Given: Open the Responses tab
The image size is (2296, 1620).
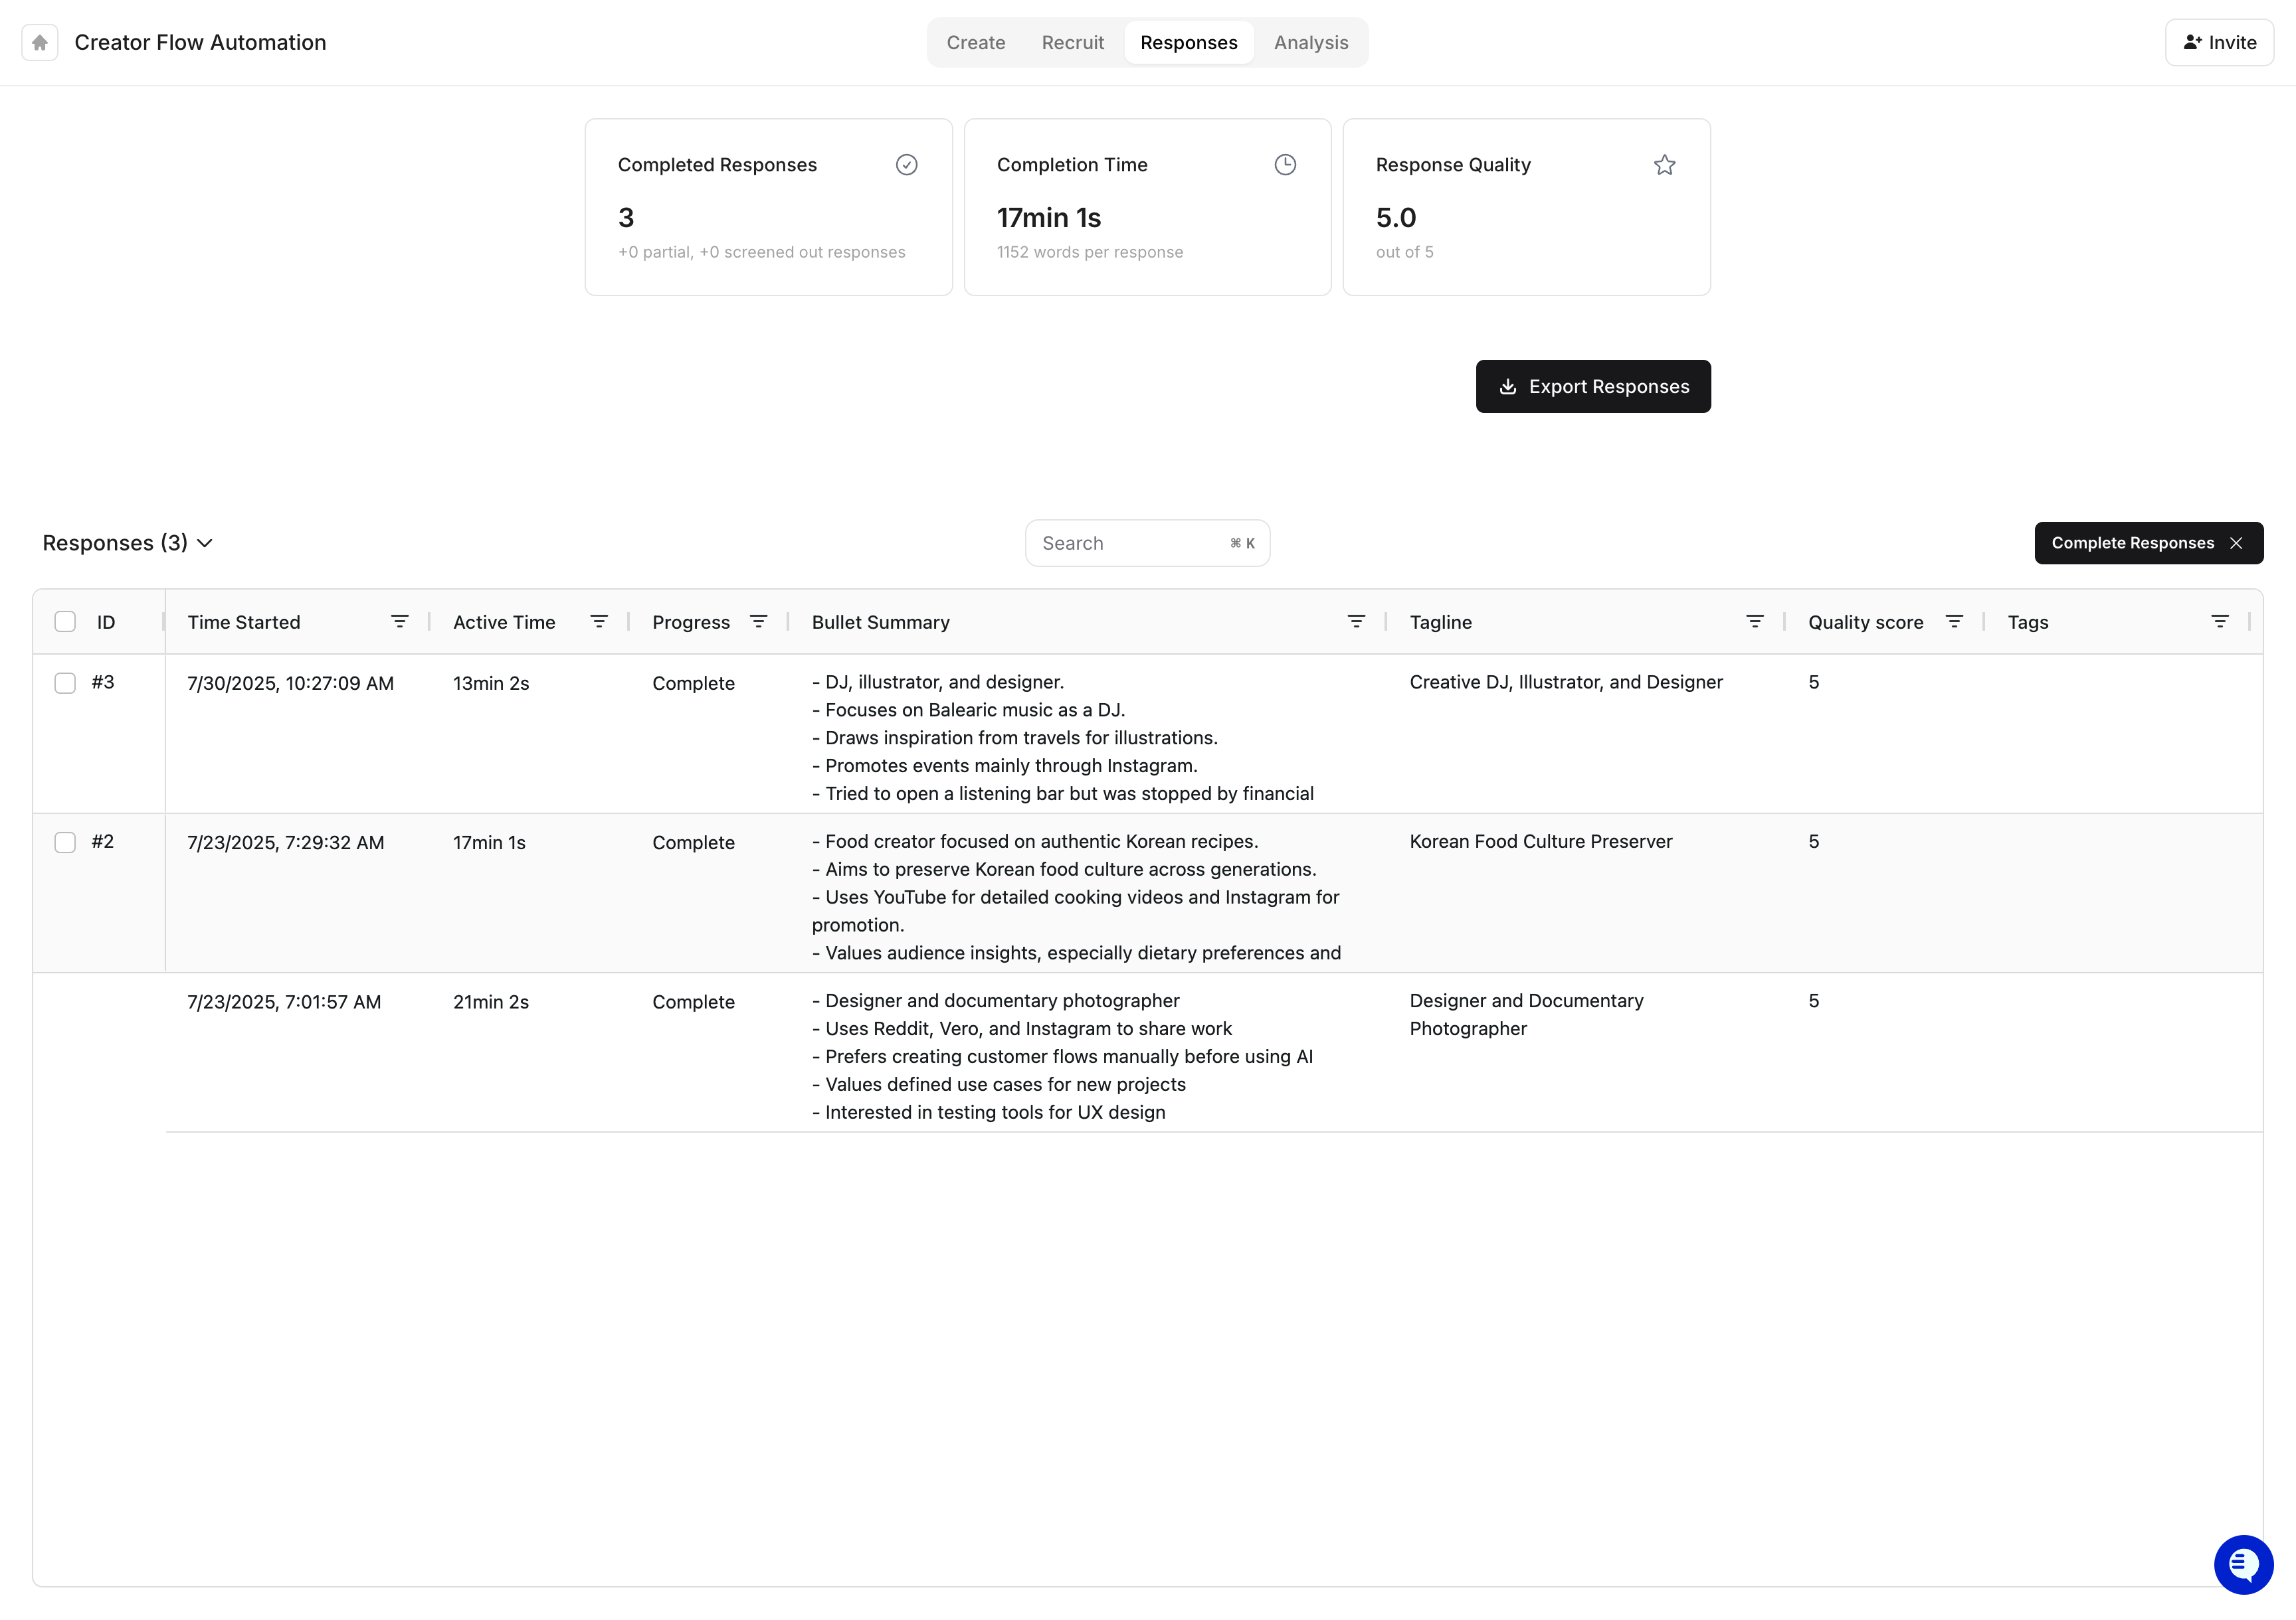Looking at the screenshot, I should pos(1188,43).
